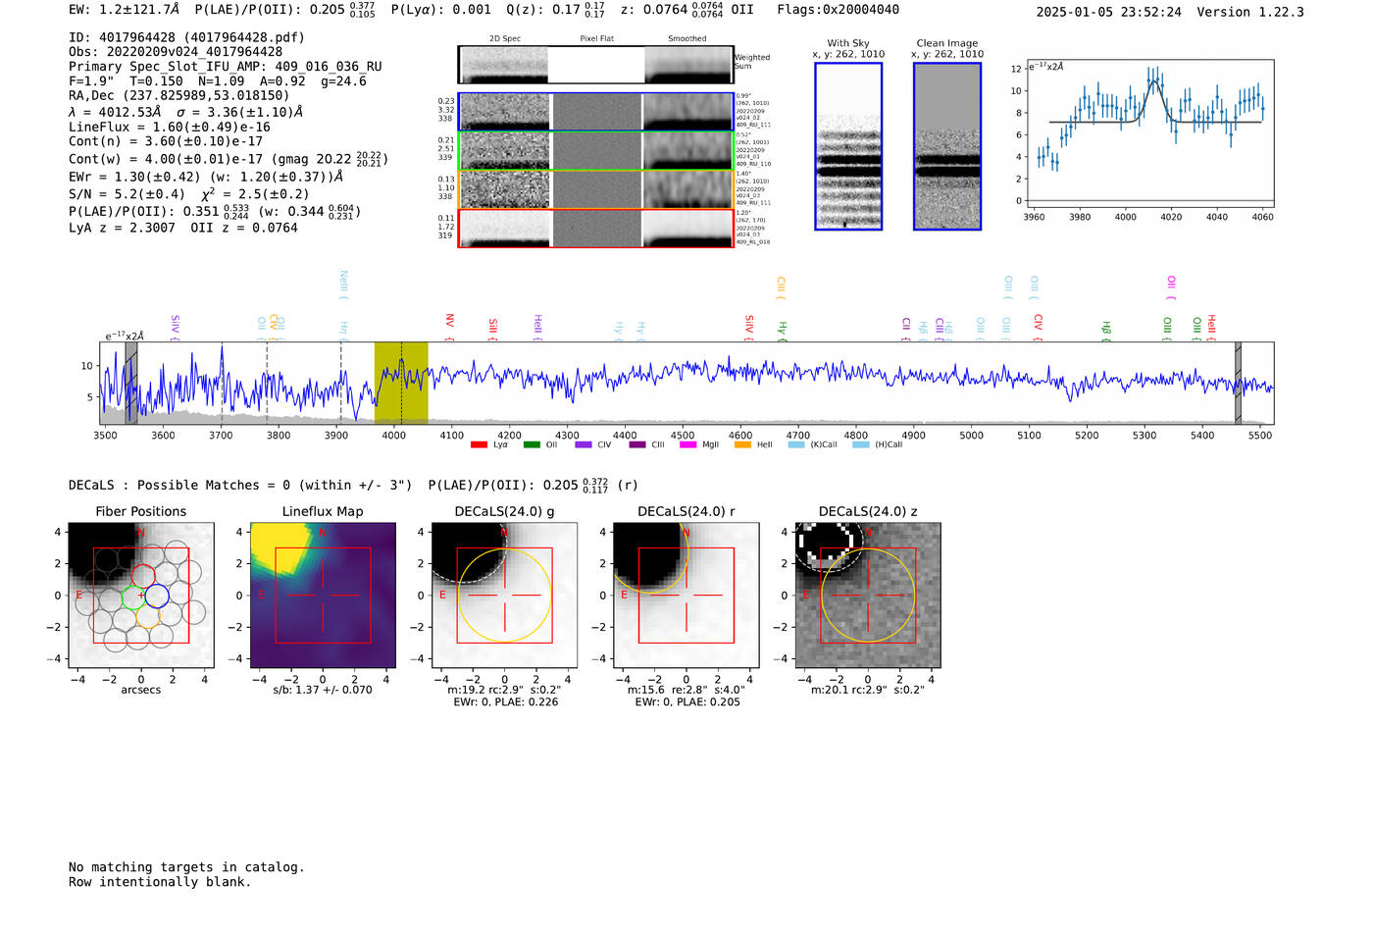Click the 's/b: 1.37 +/- 0.070' caption
Screen dimensions: 1373x935
(323, 690)
